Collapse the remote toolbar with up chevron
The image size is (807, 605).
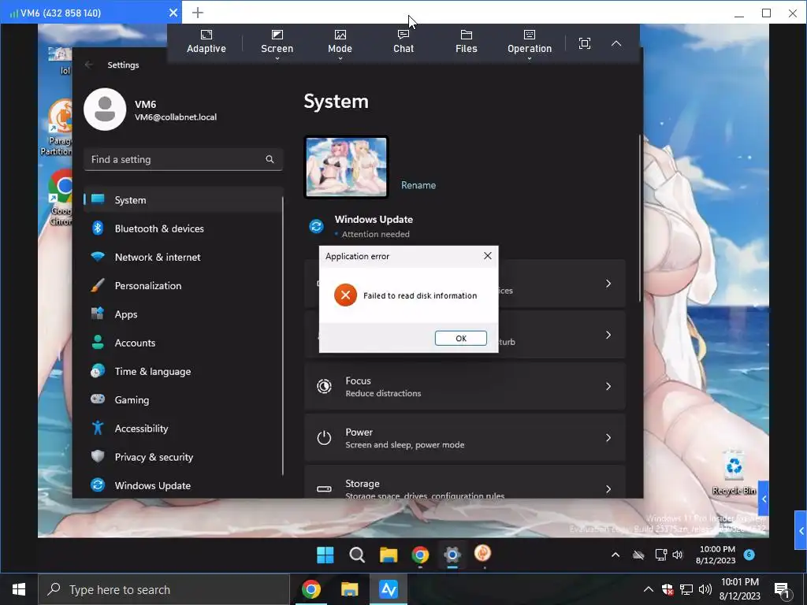[616, 43]
